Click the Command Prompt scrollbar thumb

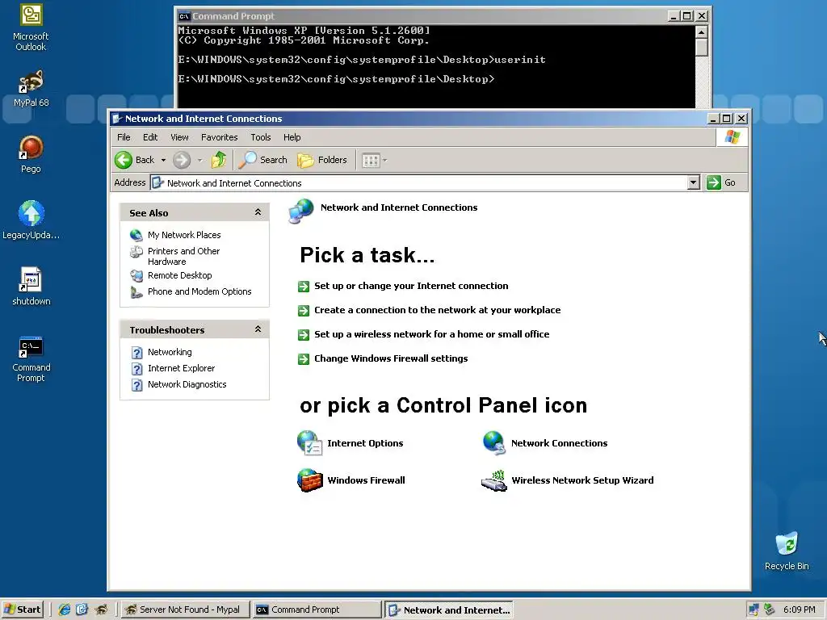tap(702, 47)
